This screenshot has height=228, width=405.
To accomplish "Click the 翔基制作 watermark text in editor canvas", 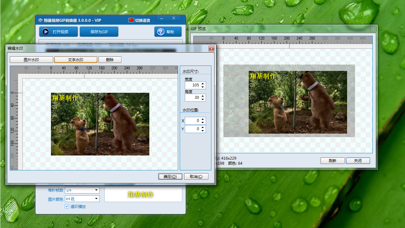I will pos(65,98).
